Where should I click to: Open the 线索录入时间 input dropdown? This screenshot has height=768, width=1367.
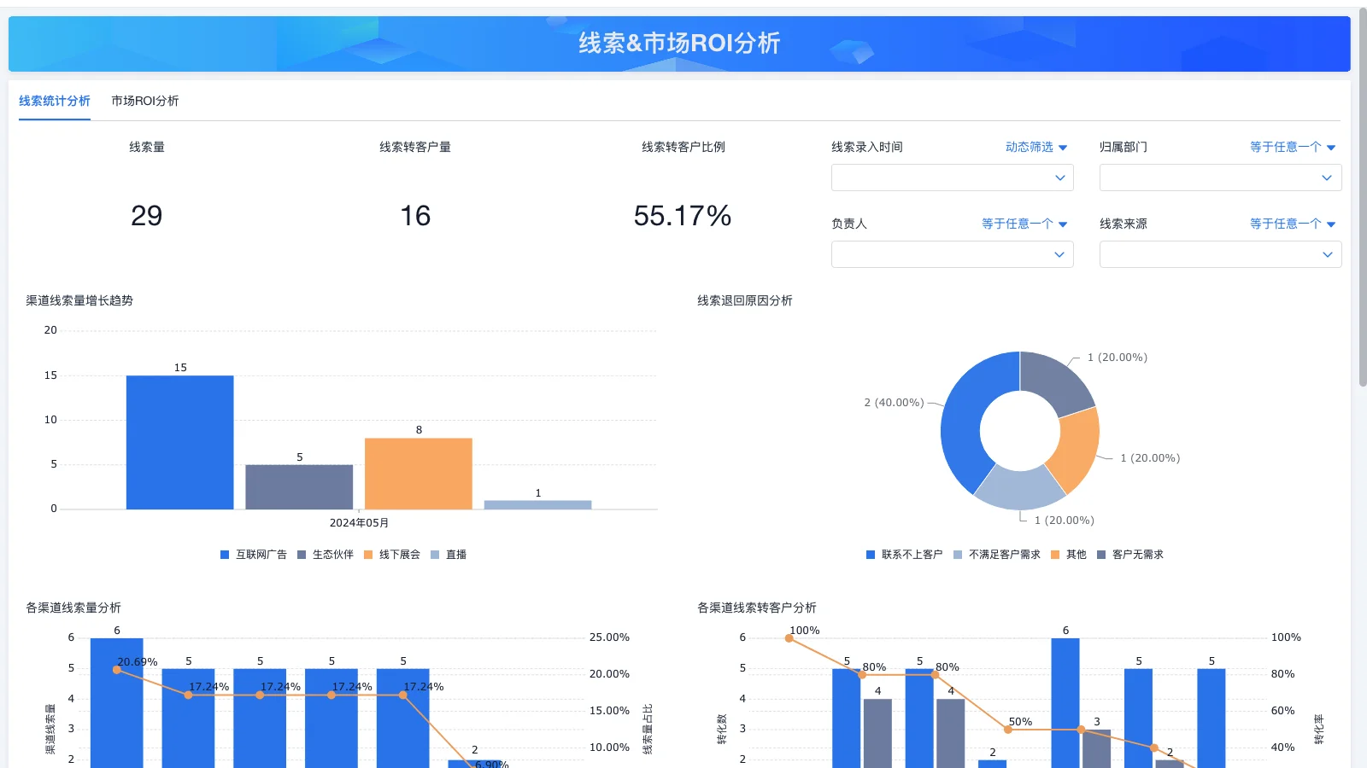pos(952,177)
